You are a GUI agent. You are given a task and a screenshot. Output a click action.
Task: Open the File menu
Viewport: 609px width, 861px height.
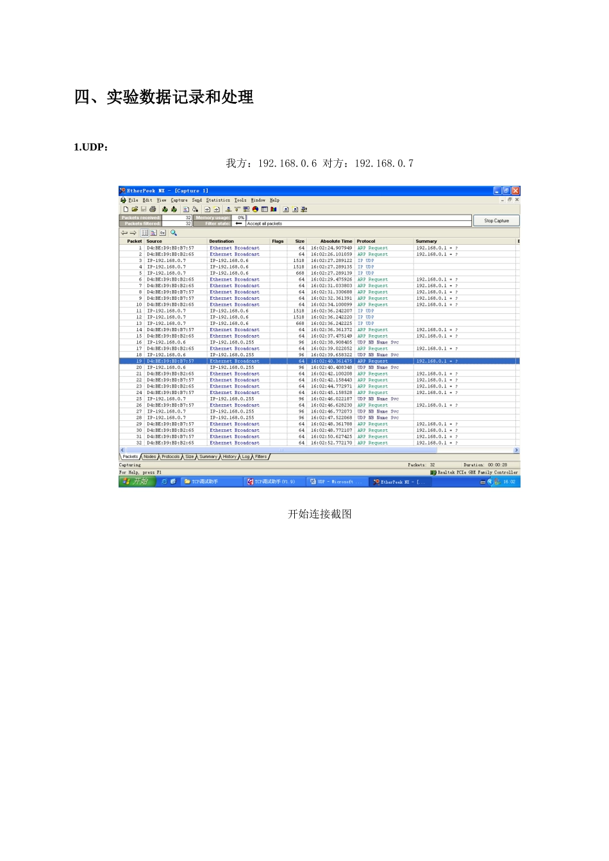point(133,200)
